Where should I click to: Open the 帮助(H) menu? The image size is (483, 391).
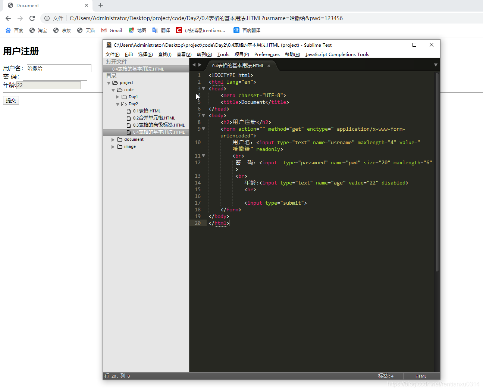292,55
